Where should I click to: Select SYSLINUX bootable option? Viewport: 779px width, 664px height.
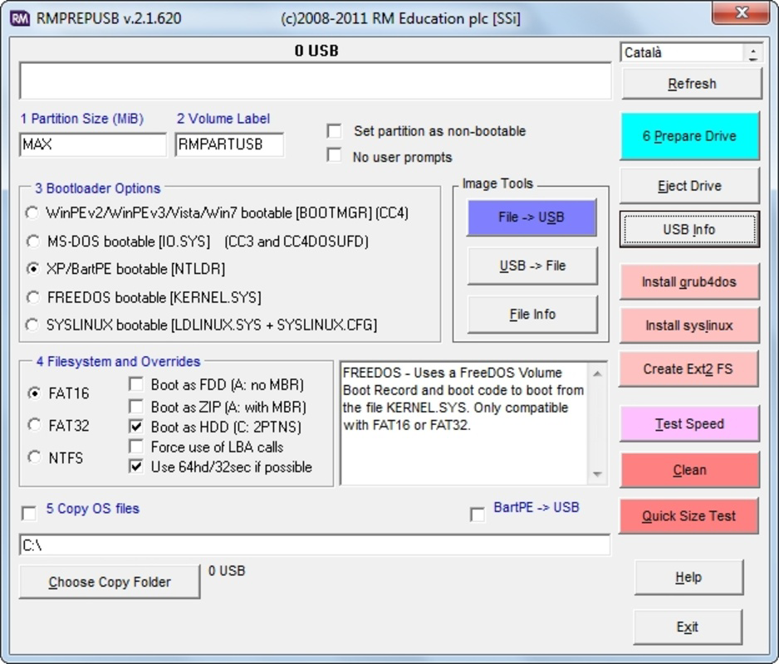(x=32, y=325)
